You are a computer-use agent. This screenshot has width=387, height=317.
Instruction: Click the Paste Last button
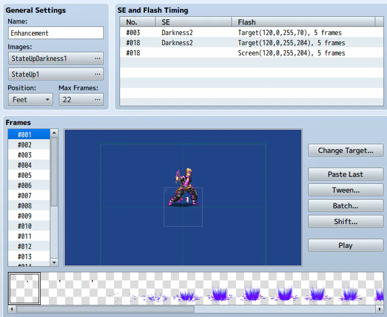click(x=345, y=174)
